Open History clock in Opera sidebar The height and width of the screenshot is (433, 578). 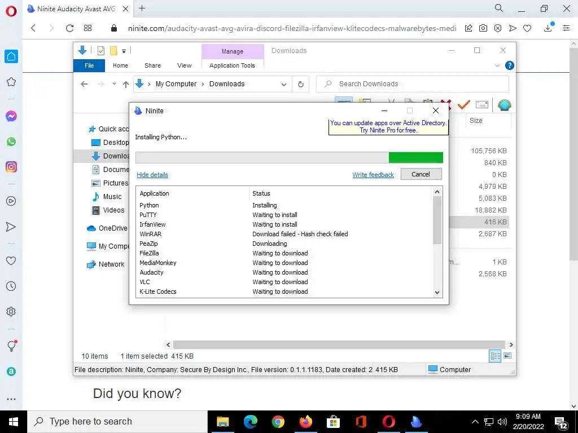11,286
